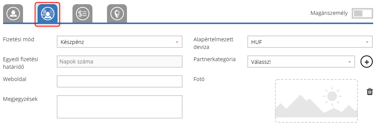Click the Fotó label
Image resolution: width=377 pixels, height=138 pixels.
click(199, 79)
